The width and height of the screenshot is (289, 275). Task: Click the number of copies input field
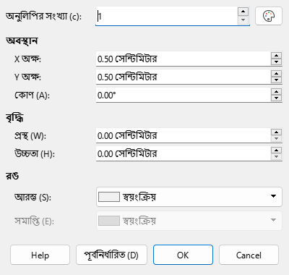coord(166,16)
